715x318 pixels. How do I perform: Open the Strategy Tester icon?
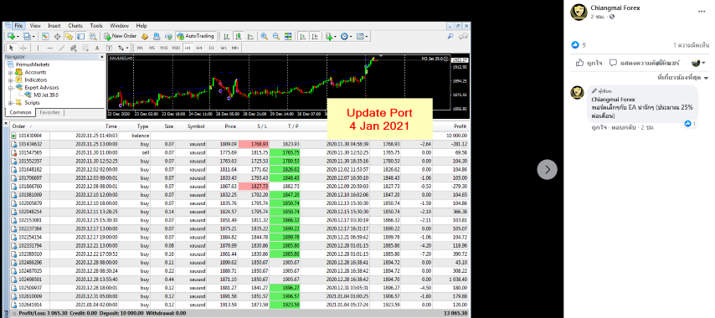click(x=93, y=36)
